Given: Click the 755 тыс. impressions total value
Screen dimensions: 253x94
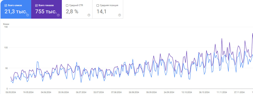Looking at the screenshot, I should click(x=46, y=11).
